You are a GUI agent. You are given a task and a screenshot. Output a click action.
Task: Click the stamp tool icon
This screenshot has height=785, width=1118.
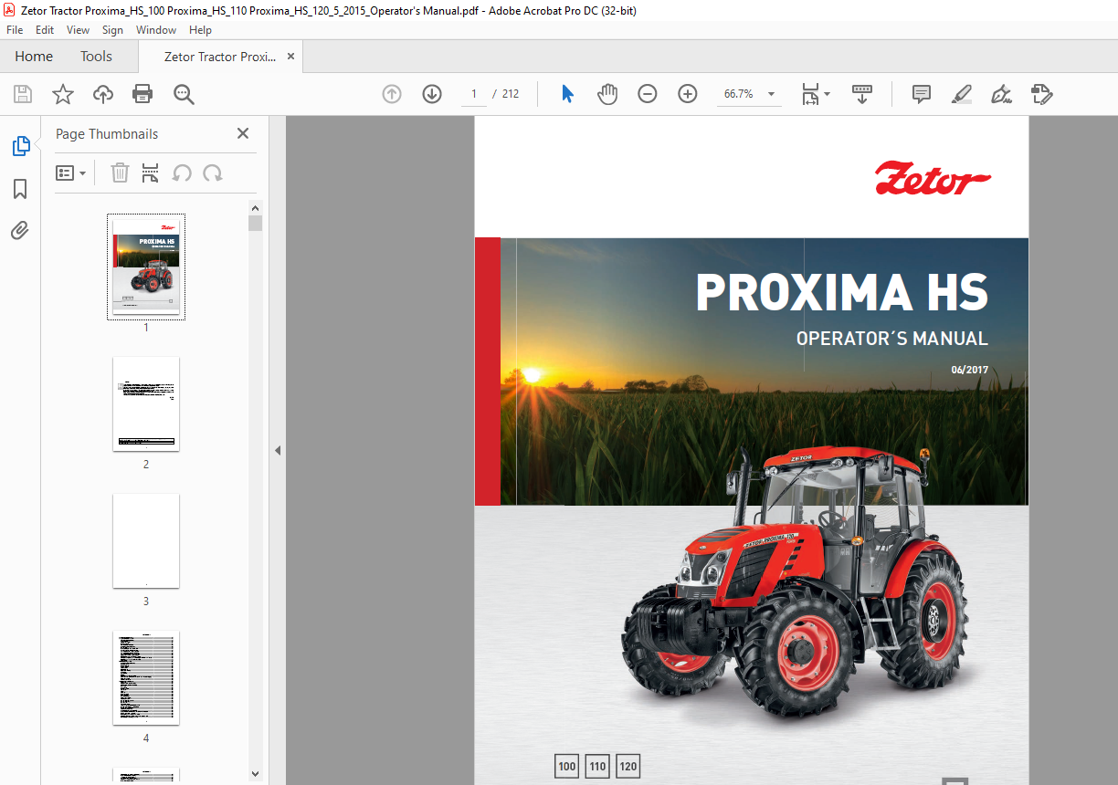pyautogui.click(x=1041, y=94)
